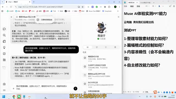Open a new Chrome tab with plus
Screen dimensions: 176x99
coord(34,2)
